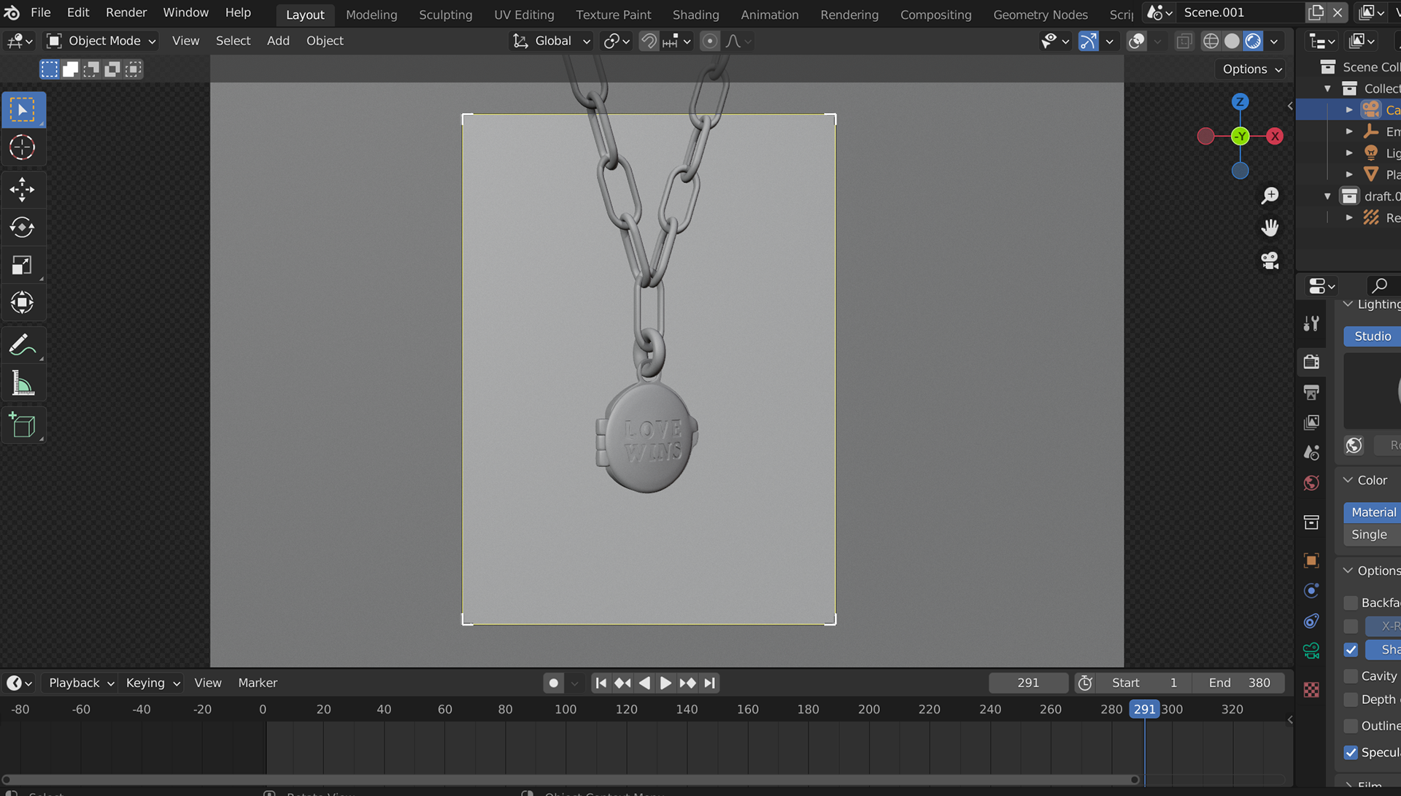Open the Render menu
The image size is (1401, 796).
(x=126, y=12)
